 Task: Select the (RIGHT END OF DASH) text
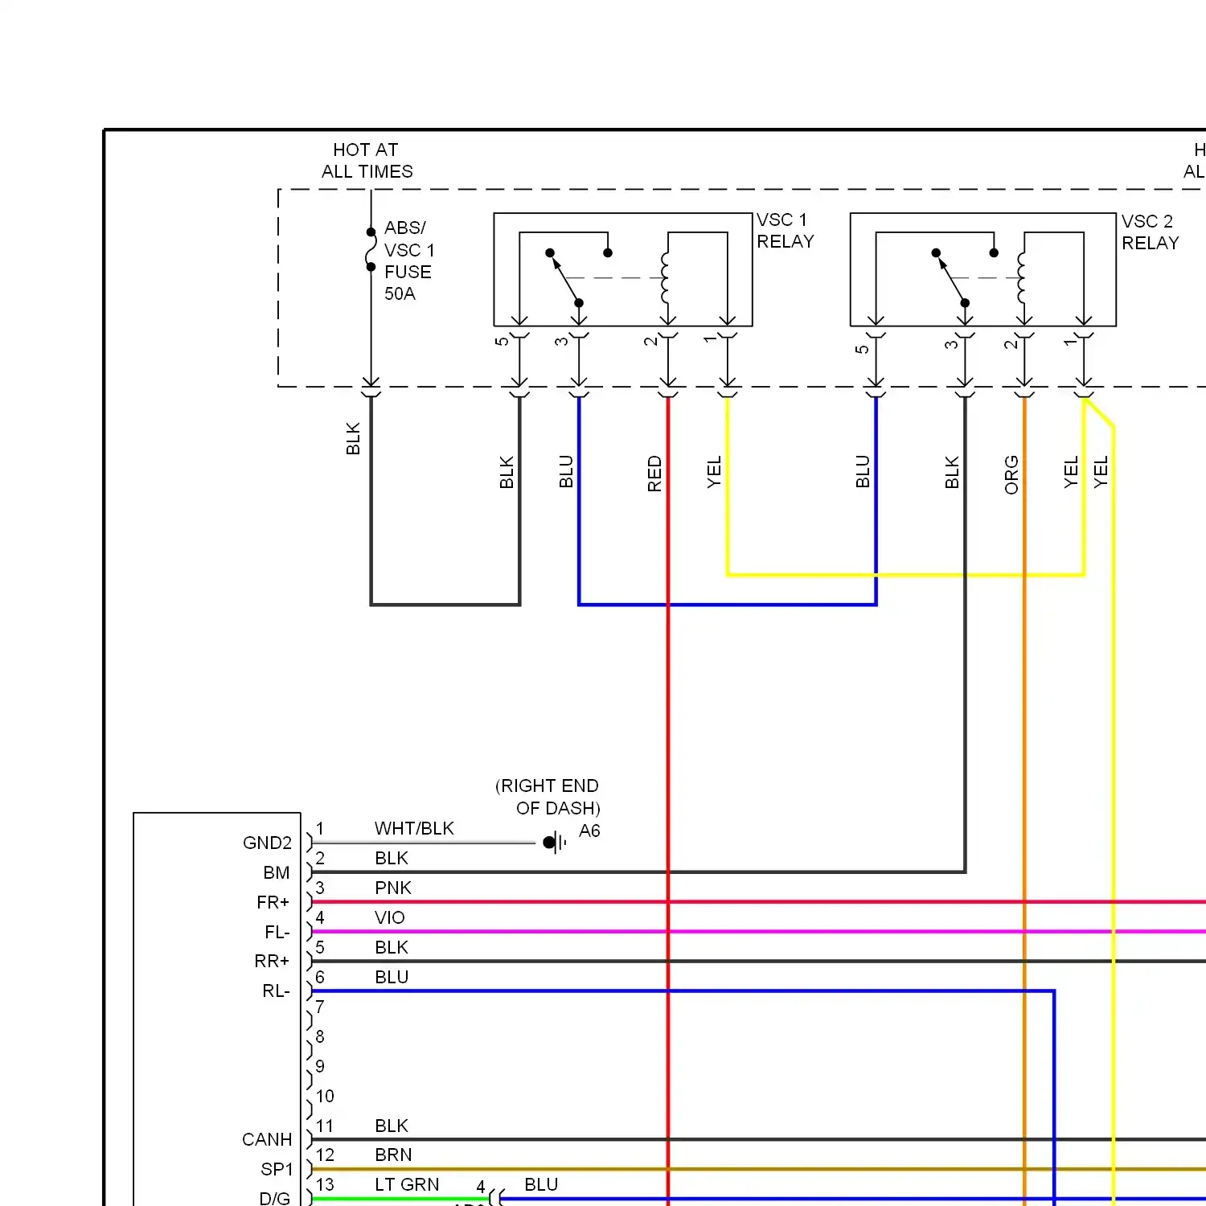548,797
